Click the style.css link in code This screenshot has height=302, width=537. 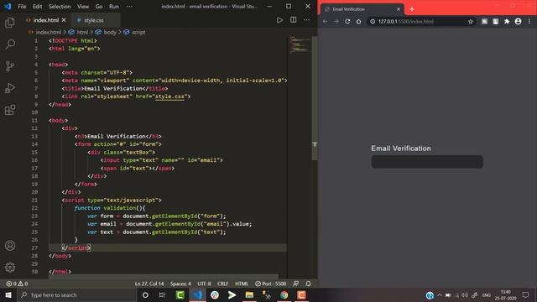pos(169,96)
